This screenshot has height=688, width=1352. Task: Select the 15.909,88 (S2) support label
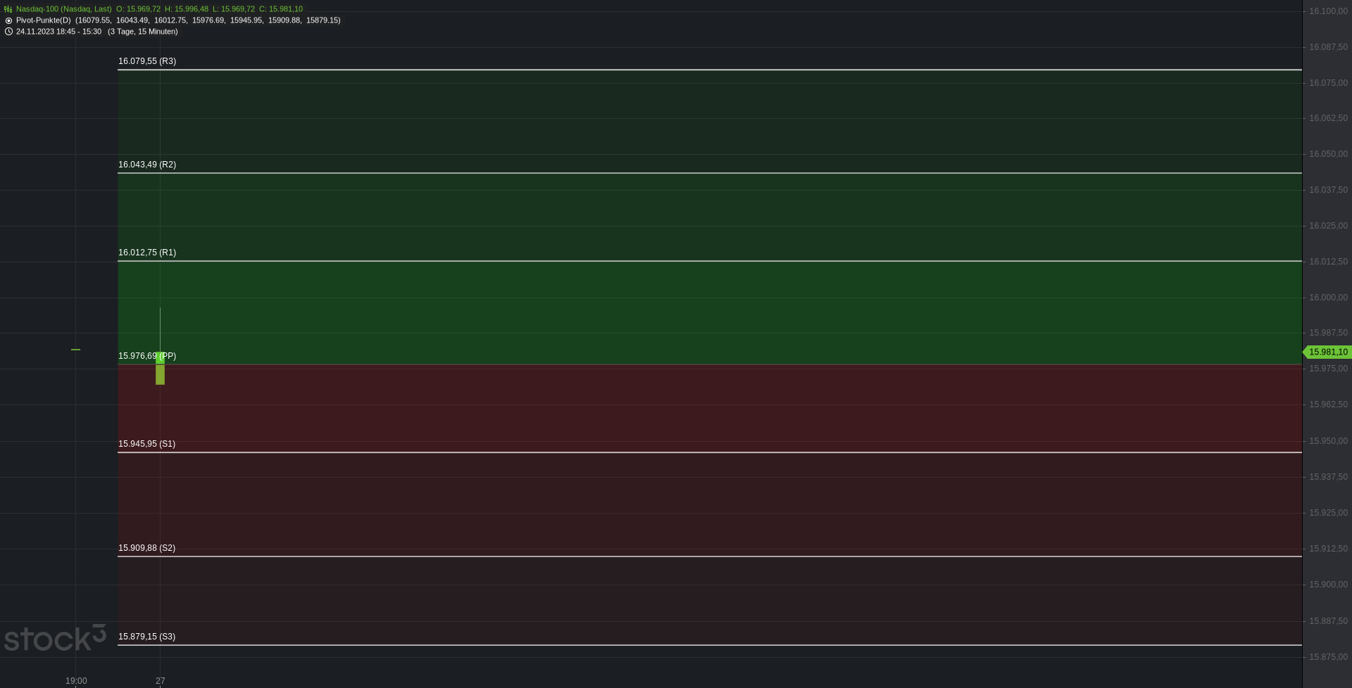(146, 548)
